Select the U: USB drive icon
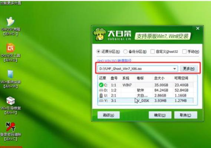Viewport: 211px width, 148px height. 101,95
